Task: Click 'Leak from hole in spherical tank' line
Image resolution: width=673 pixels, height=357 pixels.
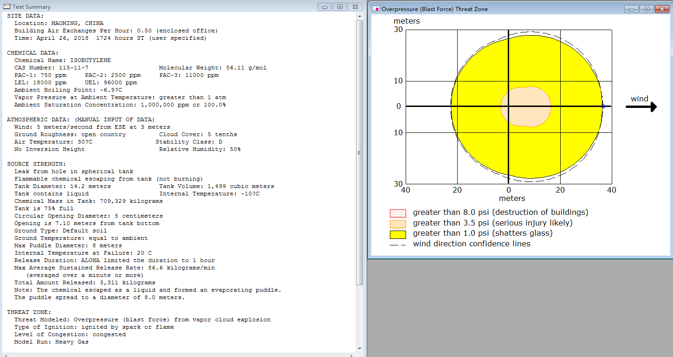Action: (x=74, y=171)
